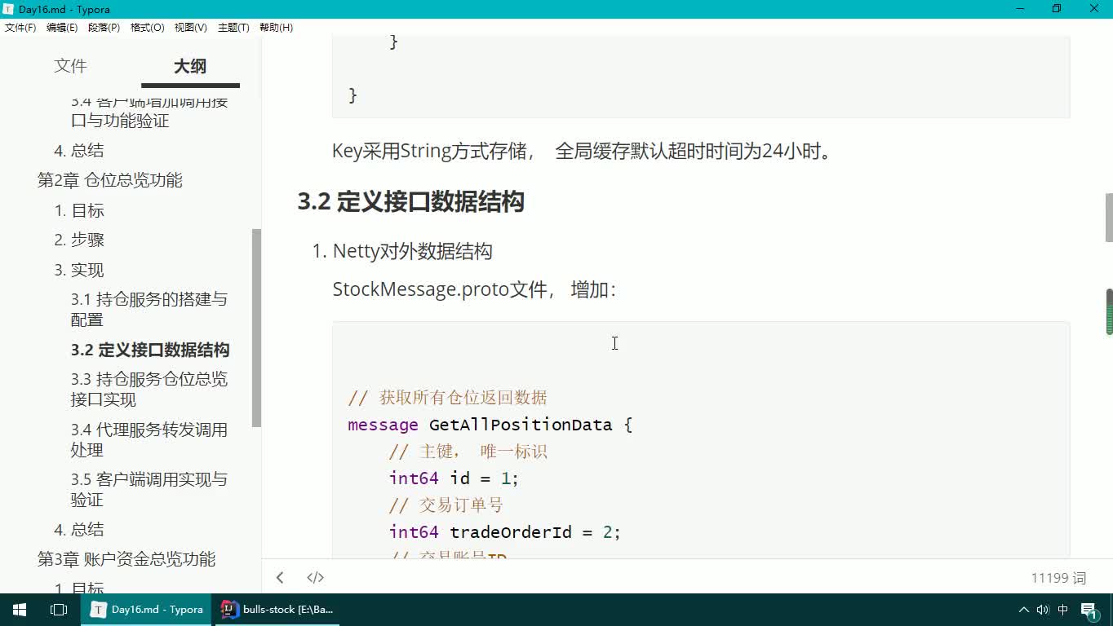This screenshot has width=1113, height=626.
Task: Click comment // 交易订单号
Action: [446, 505]
